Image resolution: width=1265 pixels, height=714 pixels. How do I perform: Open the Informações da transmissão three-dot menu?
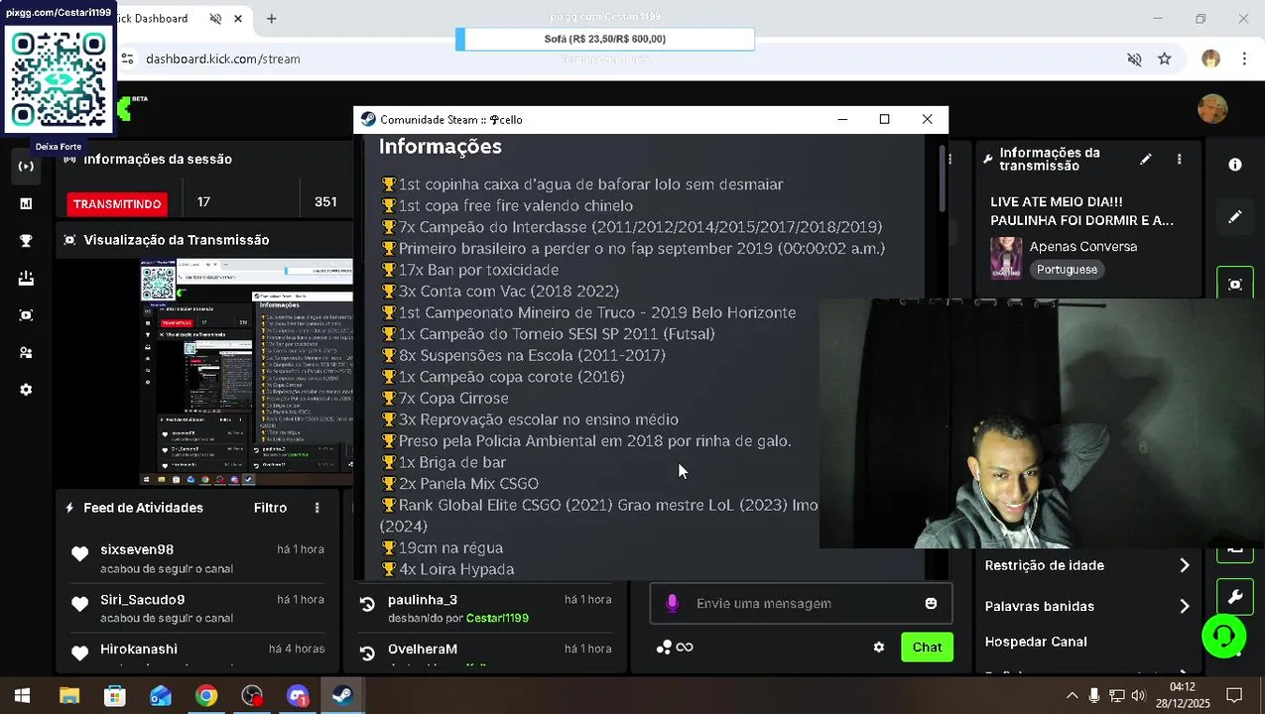coord(1179,159)
